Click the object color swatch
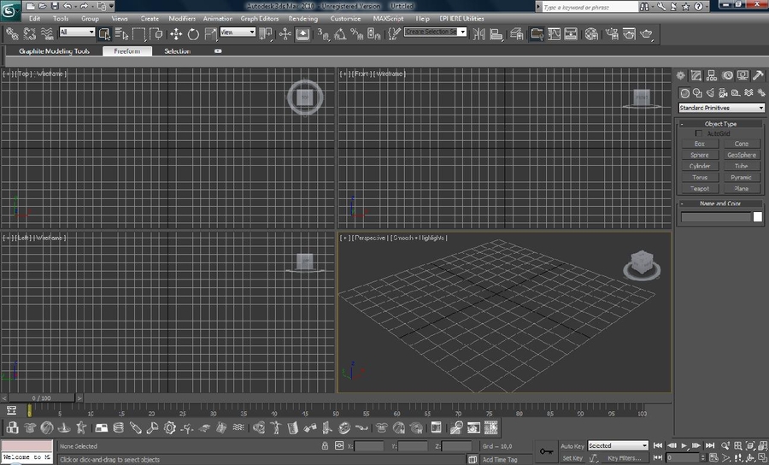This screenshot has height=465, width=769. 757,217
